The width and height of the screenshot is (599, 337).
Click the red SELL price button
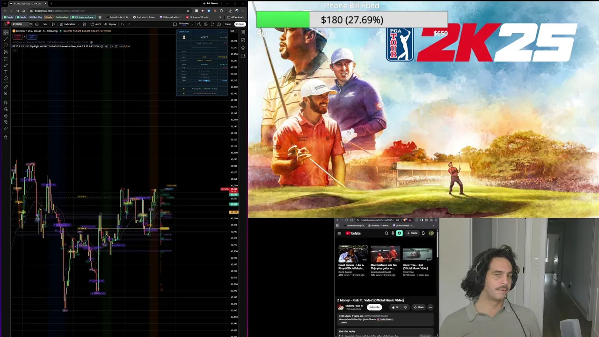point(18,36)
